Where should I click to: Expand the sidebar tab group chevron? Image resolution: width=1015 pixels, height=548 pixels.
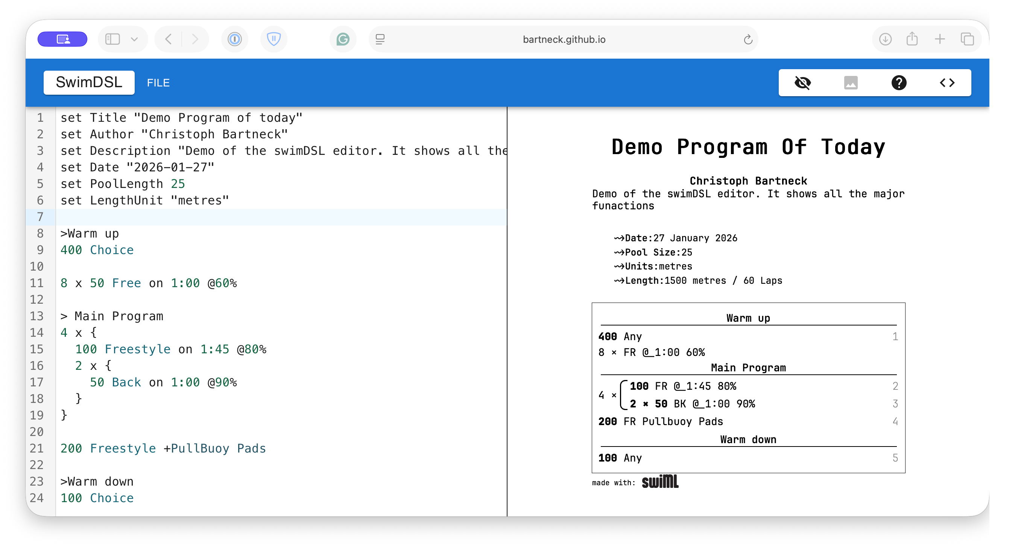[134, 39]
